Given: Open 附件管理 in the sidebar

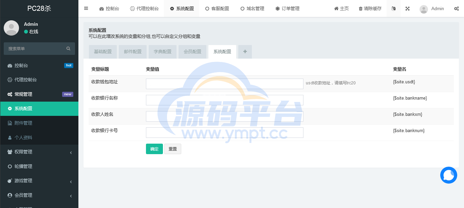Looking at the screenshot, I should tap(39, 123).
